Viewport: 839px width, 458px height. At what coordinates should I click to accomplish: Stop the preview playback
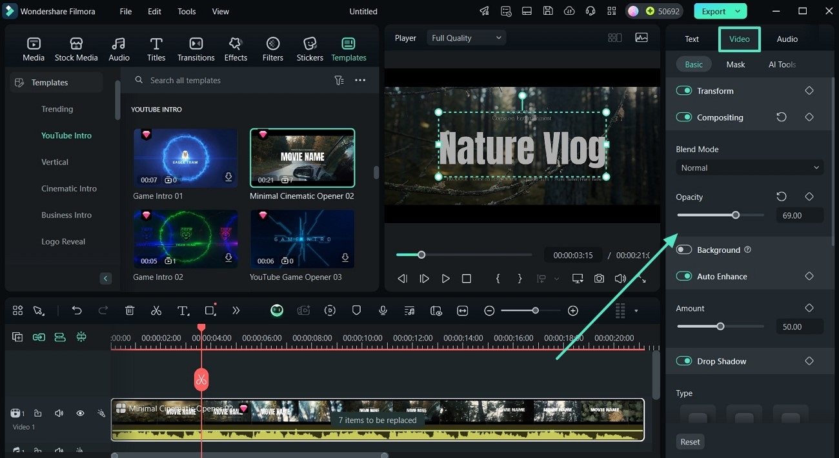[467, 279]
